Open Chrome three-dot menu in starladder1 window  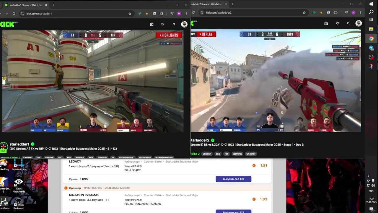pos(186,13)
